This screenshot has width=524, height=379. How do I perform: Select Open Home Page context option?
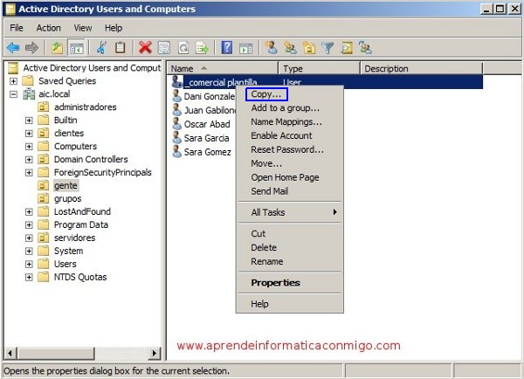pos(289,177)
